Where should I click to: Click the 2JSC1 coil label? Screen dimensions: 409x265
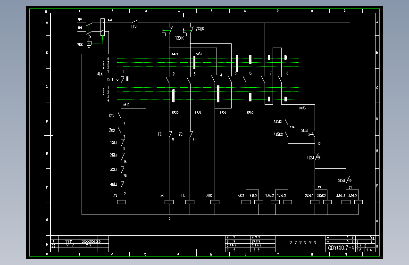(309, 195)
